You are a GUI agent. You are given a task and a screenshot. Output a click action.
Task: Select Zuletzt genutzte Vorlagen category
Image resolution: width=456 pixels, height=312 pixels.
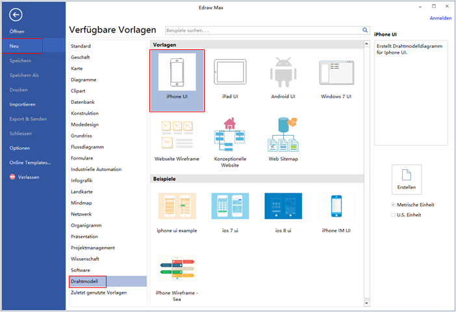[99, 293]
